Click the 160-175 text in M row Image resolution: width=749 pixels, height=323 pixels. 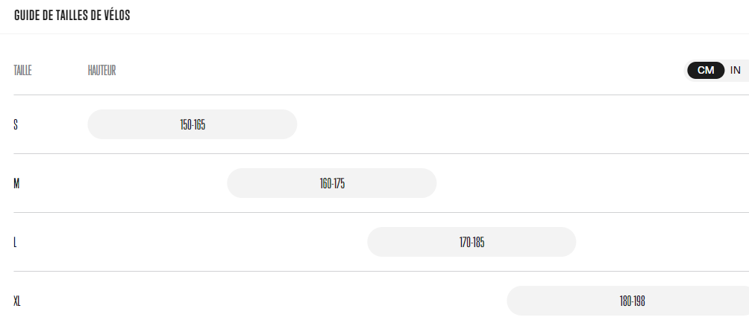[x=333, y=183]
